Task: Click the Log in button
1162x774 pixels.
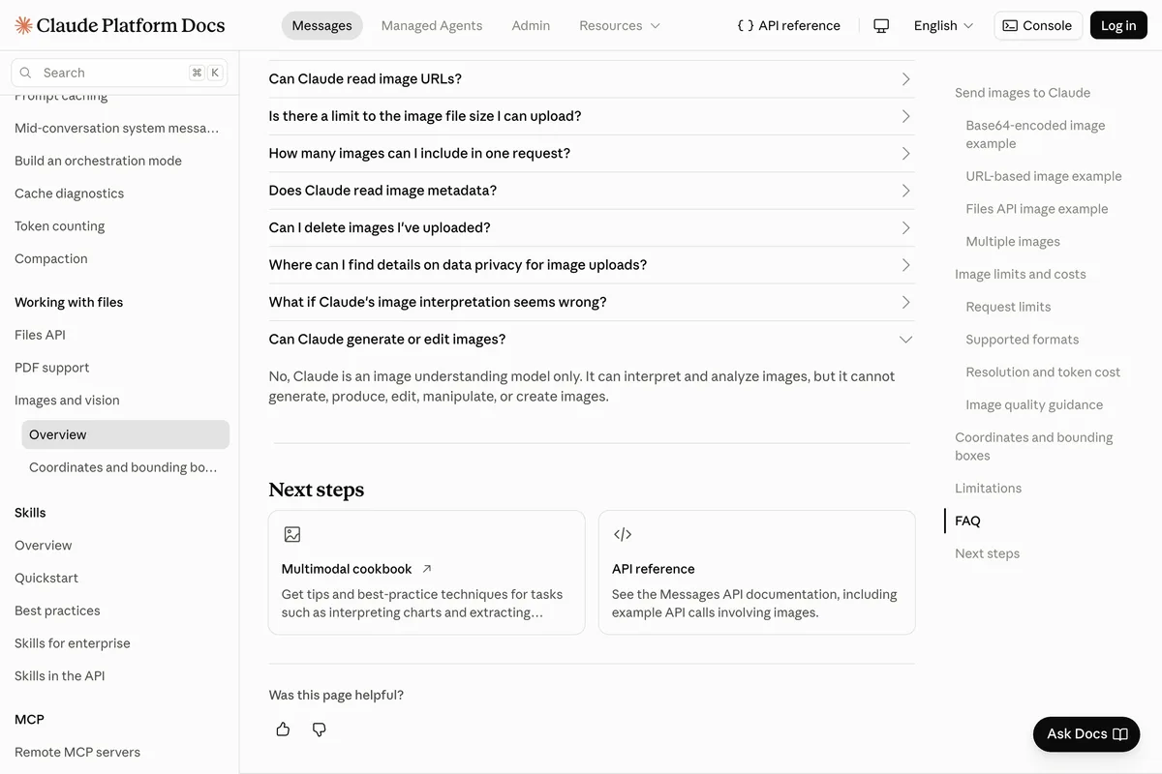Action: pyautogui.click(x=1118, y=26)
